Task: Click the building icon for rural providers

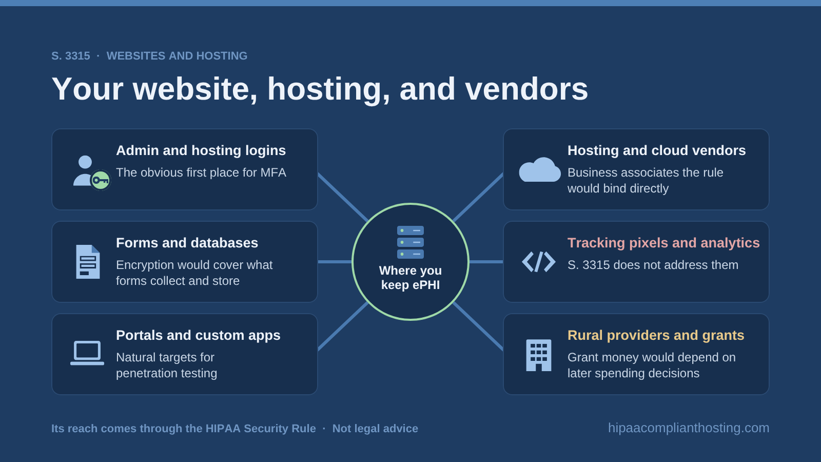Action: point(539,355)
